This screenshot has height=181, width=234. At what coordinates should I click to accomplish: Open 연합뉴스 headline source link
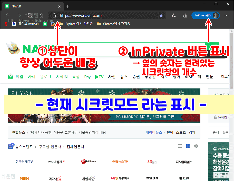tap(19, 133)
